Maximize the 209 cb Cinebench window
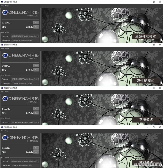 tap(154, 45)
